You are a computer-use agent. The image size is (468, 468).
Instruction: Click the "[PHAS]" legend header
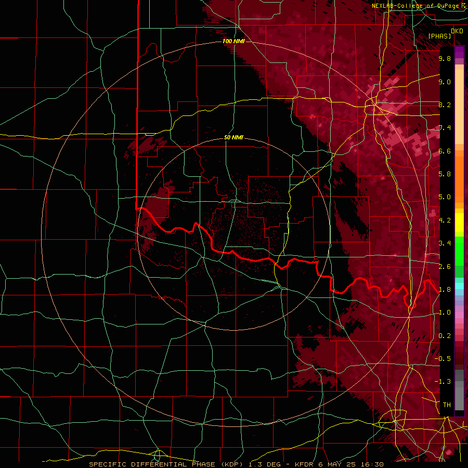pyautogui.click(x=439, y=36)
